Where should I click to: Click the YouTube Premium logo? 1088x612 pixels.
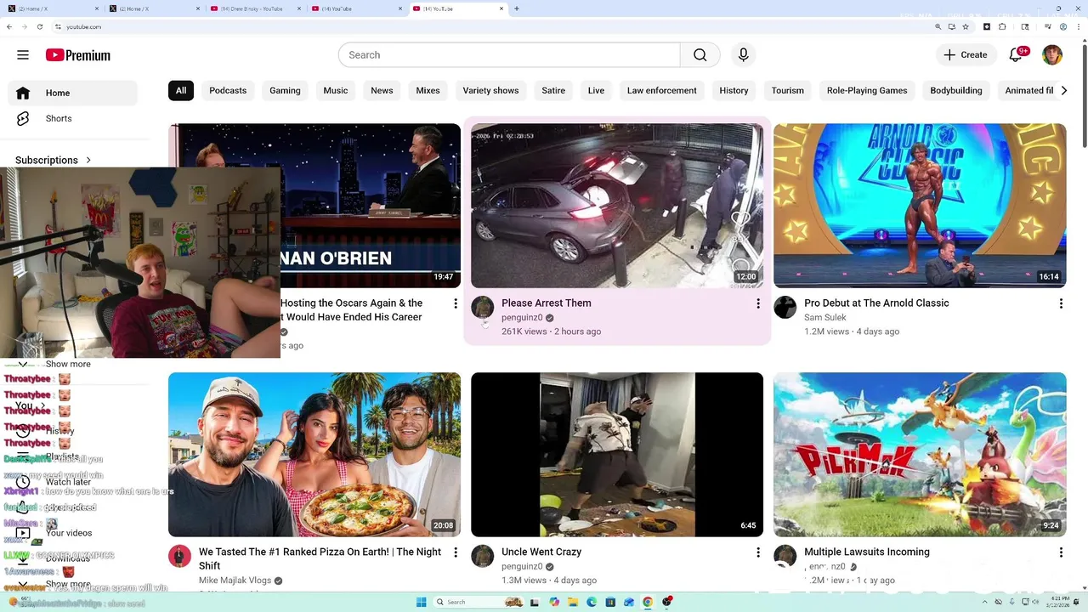pos(78,55)
